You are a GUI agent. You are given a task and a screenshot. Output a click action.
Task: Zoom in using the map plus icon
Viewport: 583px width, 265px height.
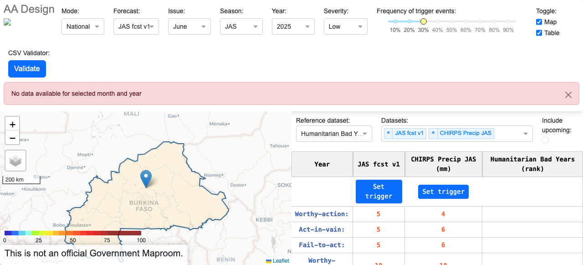pyautogui.click(x=12, y=124)
